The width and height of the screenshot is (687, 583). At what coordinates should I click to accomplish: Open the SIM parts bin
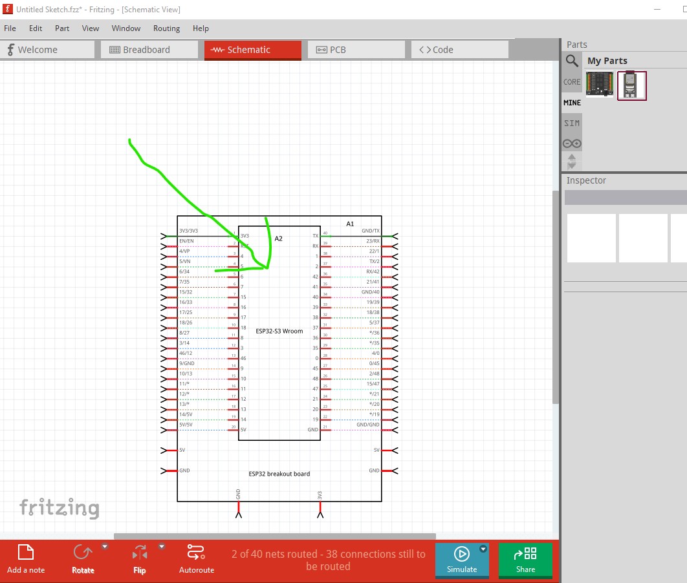(572, 123)
